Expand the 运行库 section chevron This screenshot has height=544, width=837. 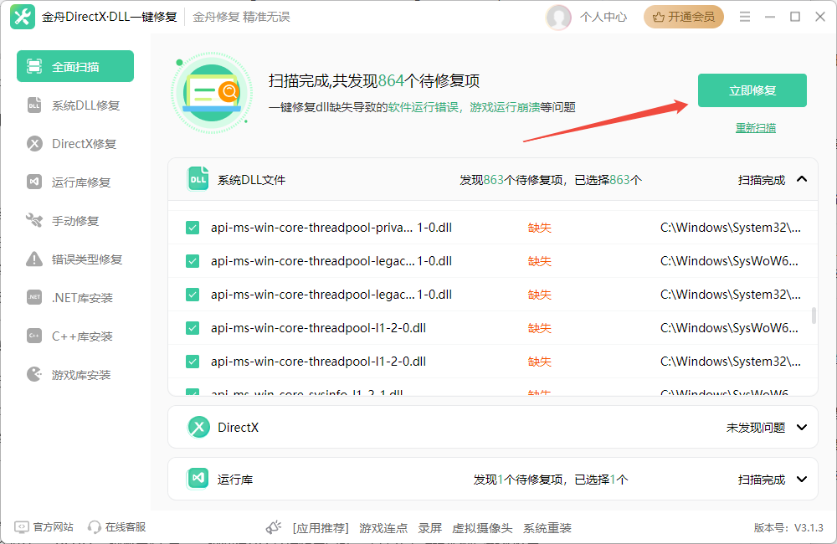801,479
